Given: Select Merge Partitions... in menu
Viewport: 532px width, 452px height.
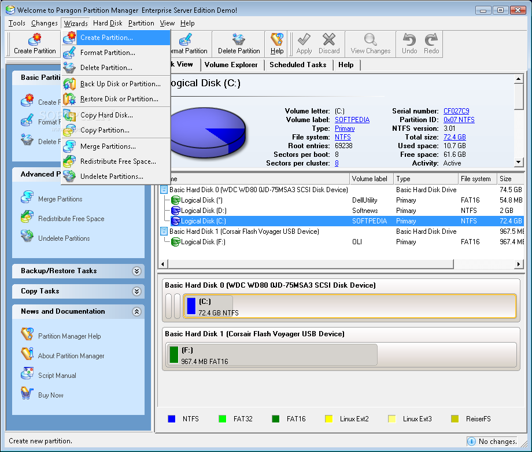Looking at the screenshot, I should (x=116, y=146).
